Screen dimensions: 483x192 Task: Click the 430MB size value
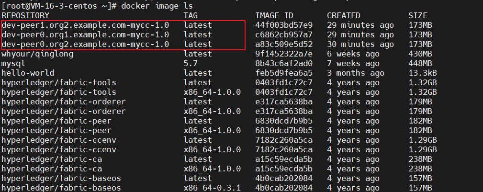tap(420, 54)
